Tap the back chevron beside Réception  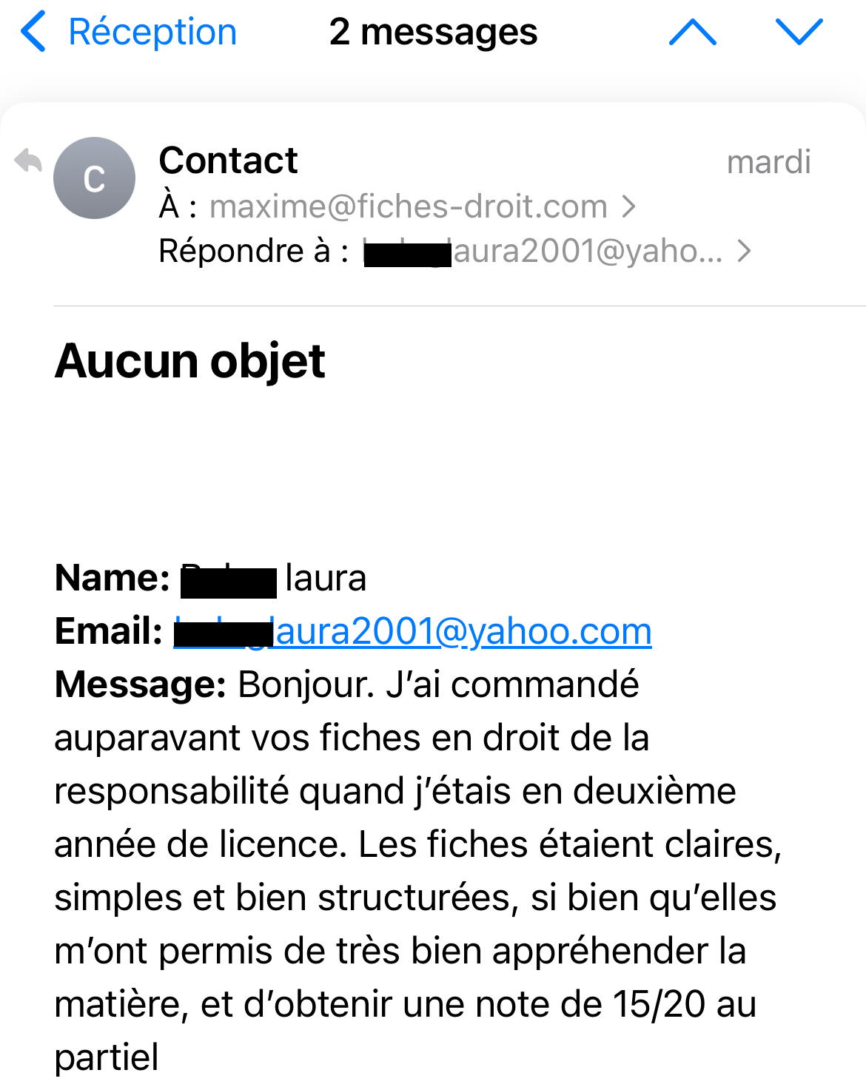click(x=33, y=32)
